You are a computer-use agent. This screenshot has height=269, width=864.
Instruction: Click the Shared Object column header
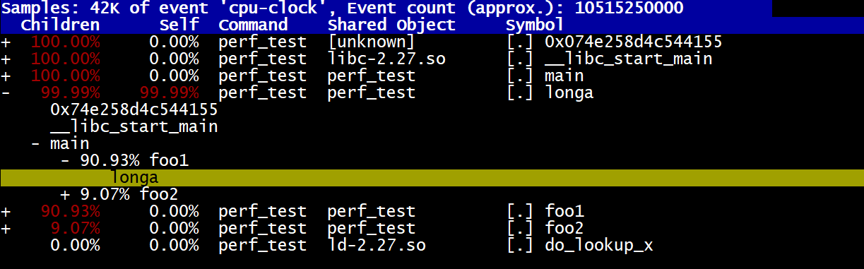pyautogui.click(x=391, y=25)
